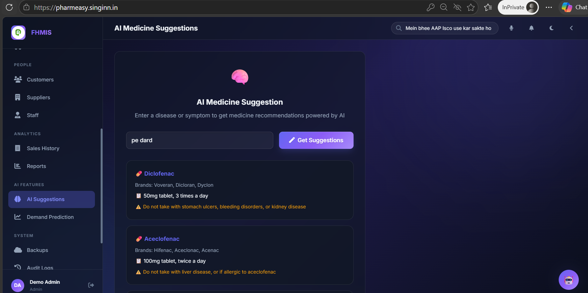The height and width of the screenshot is (293, 588).
Task: Click the FHMIS logo icon
Action: [18, 32]
